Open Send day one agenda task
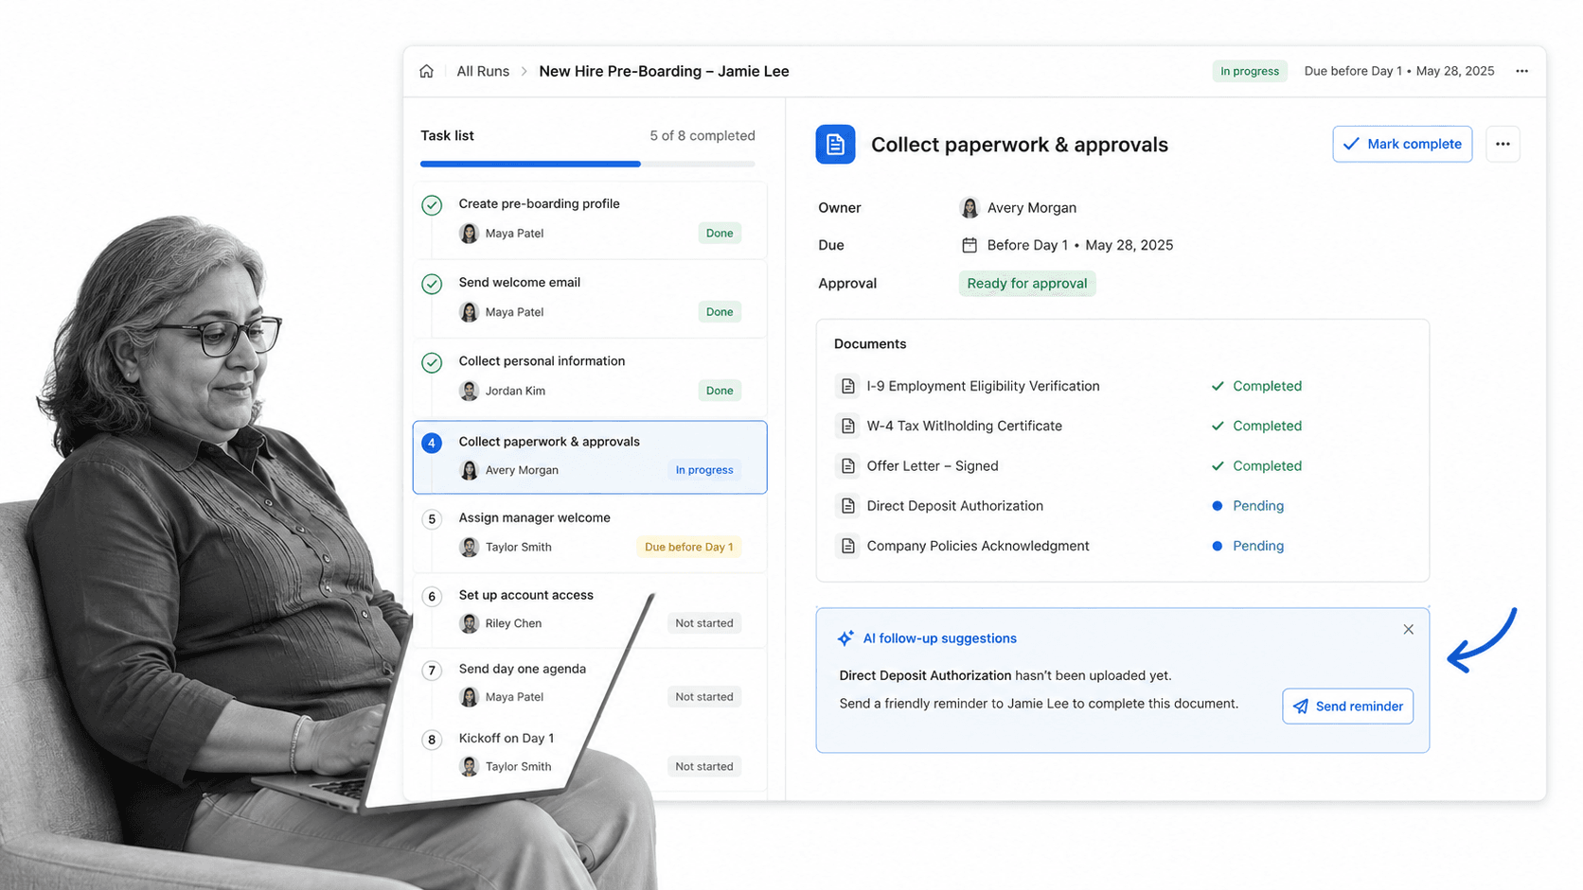This screenshot has width=1583, height=890. [x=590, y=684]
